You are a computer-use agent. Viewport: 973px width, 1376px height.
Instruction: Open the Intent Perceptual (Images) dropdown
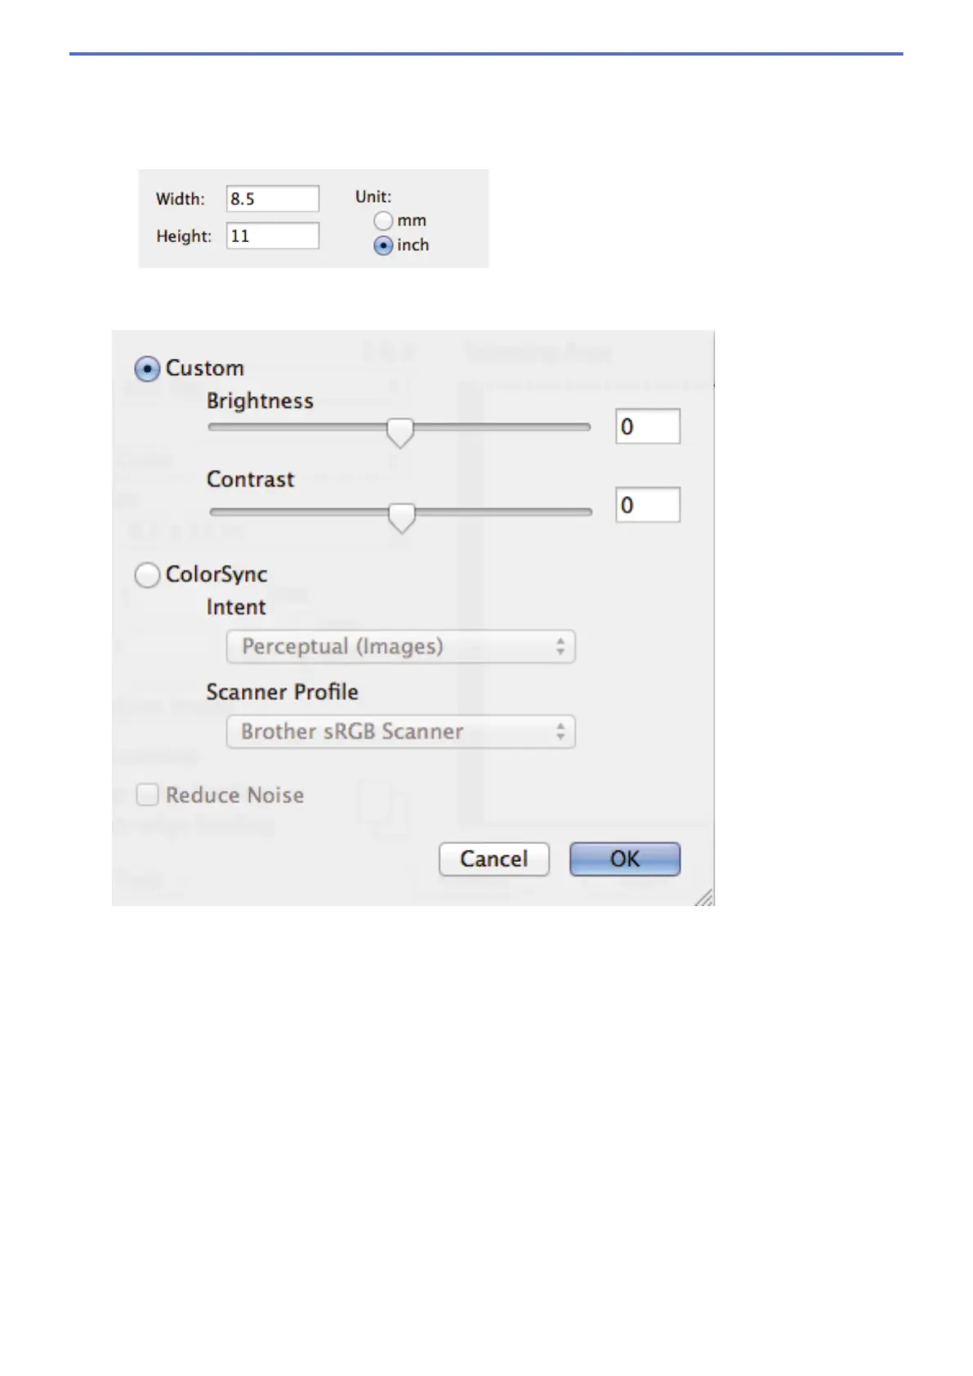pos(401,647)
